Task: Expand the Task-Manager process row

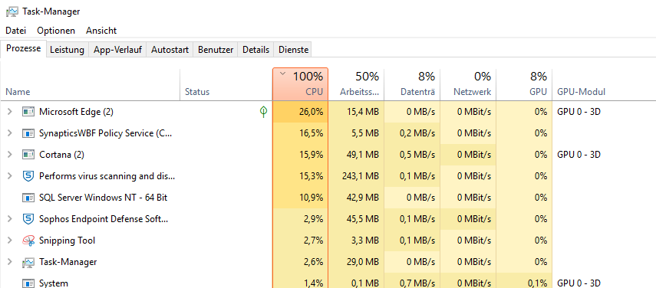Action: [x=10, y=262]
